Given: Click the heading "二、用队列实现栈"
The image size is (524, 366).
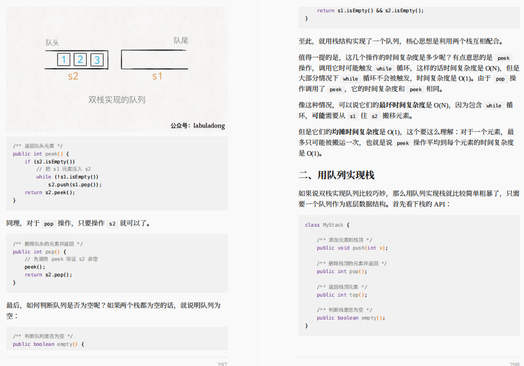Looking at the screenshot, I should (x=336, y=175).
